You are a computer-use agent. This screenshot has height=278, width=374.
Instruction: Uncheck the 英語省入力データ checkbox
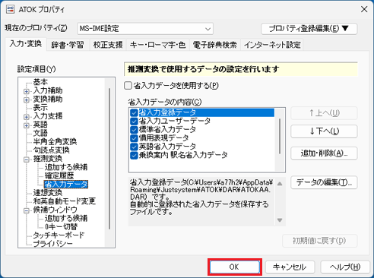pyautogui.click(x=134, y=147)
